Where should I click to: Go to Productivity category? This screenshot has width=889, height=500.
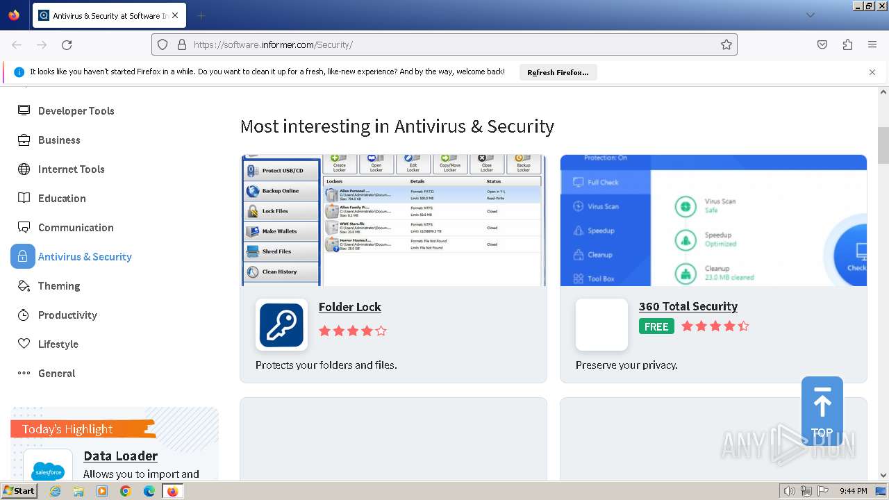point(67,315)
